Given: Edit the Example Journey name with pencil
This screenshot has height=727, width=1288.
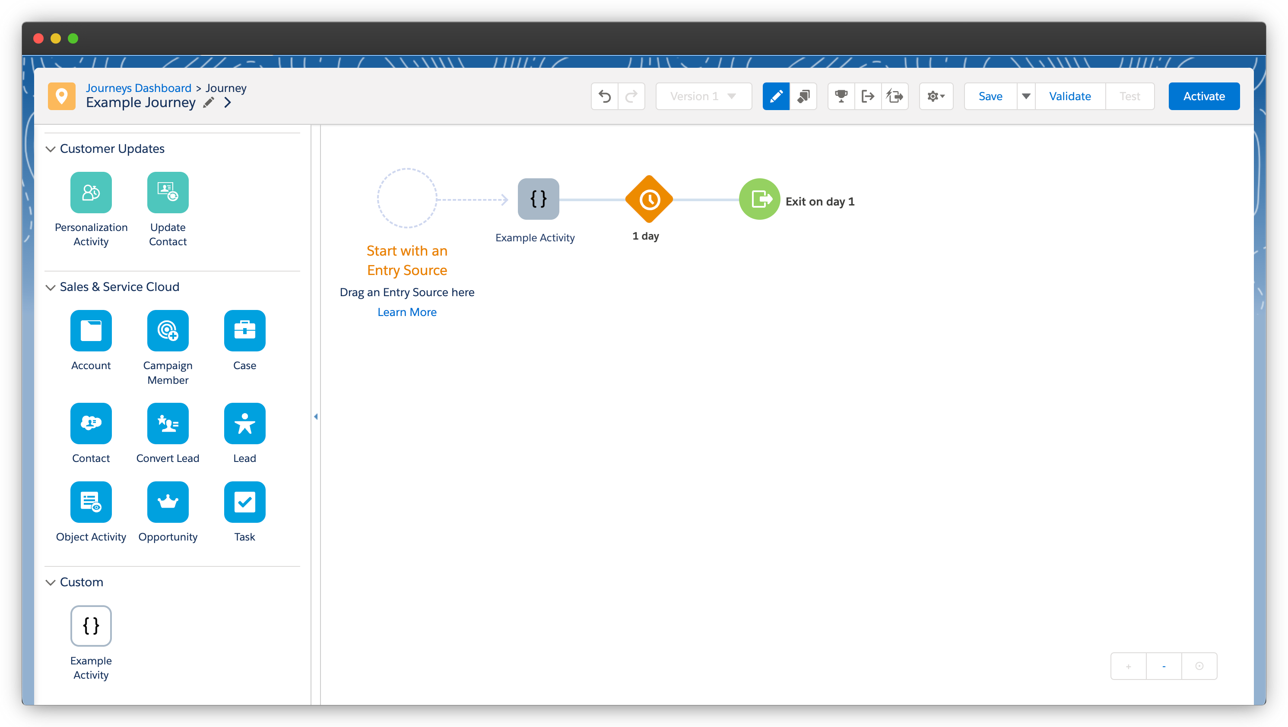Looking at the screenshot, I should tap(209, 102).
